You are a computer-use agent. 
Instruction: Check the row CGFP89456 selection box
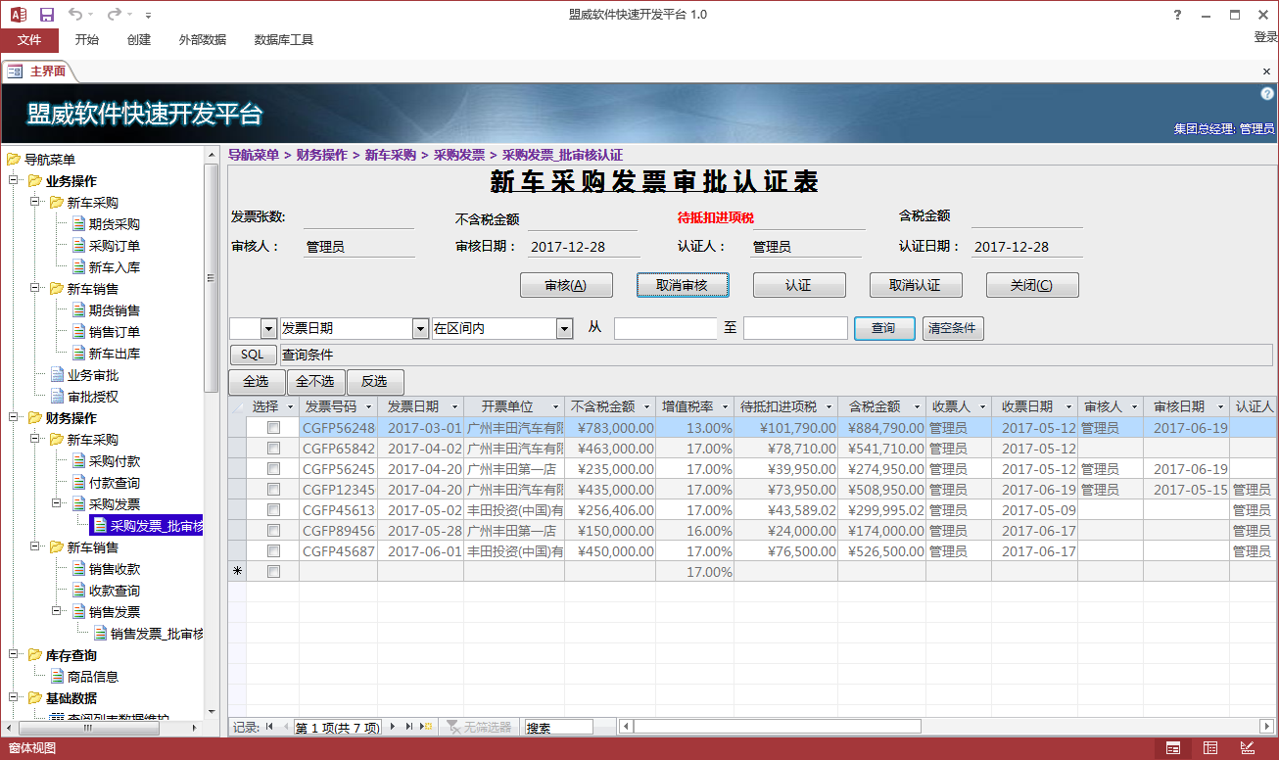[x=273, y=531]
